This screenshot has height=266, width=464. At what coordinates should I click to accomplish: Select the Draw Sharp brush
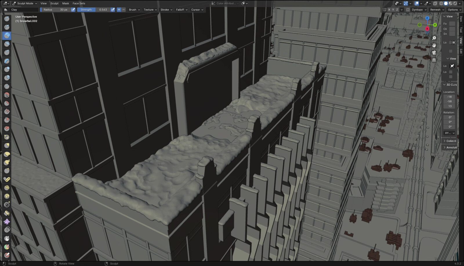(7, 27)
